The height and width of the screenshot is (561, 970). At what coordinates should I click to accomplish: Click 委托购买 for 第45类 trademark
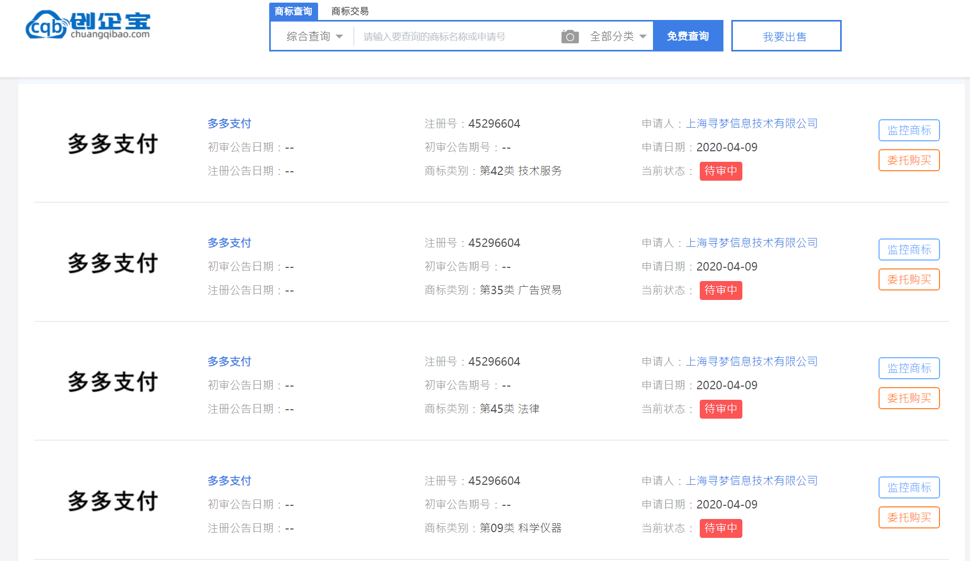(x=909, y=398)
